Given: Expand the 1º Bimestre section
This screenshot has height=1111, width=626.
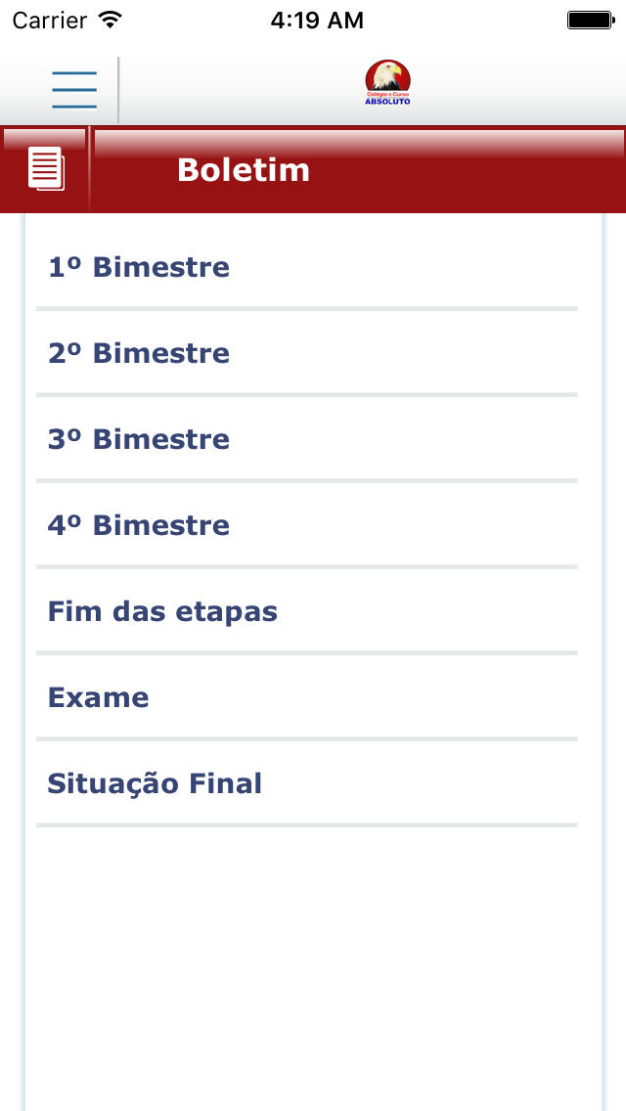Looking at the screenshot, I should pyautogui.click(x=307, y=268).
